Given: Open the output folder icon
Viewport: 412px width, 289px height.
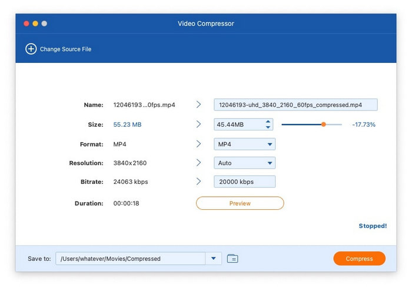Looking at the screenshot, I should click(232, 258).
